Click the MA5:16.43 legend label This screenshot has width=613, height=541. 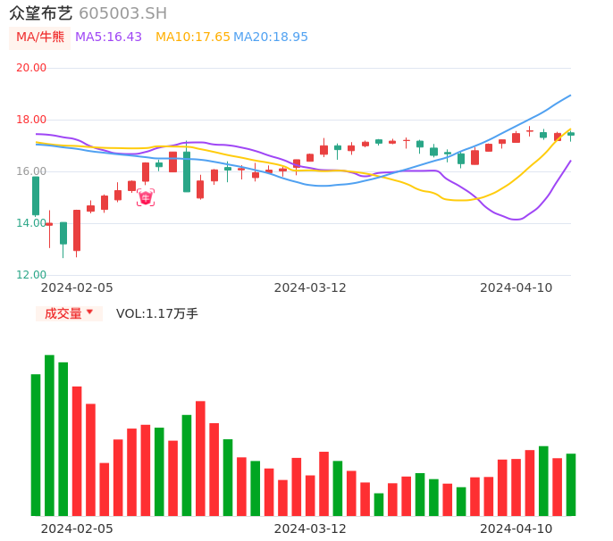pos(108,37)
